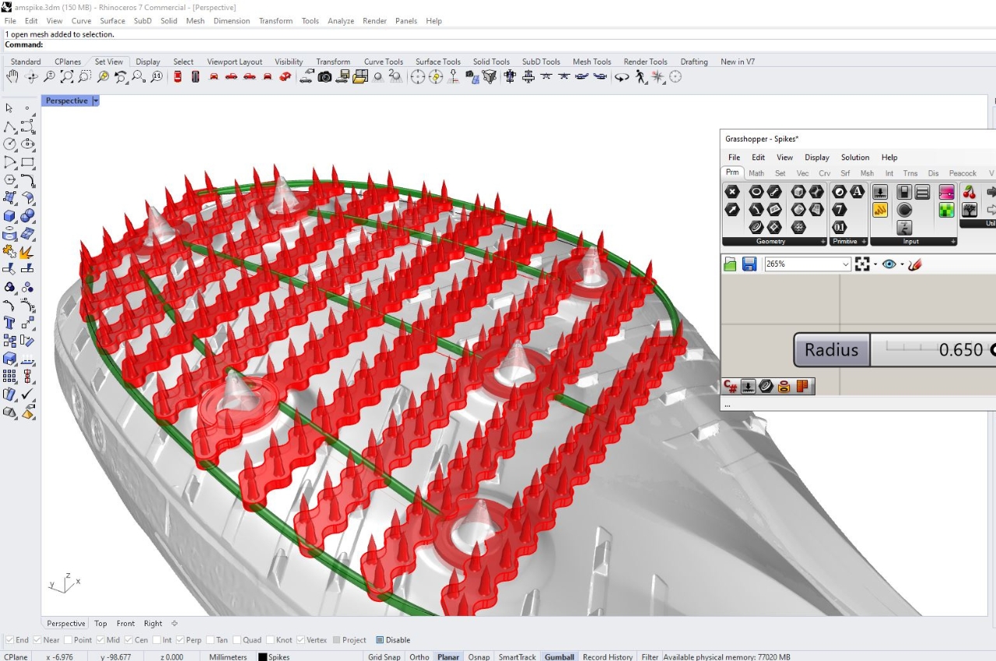This screenshot has height=661, width=996.
Task: Expand the Geometry panel in Grasshopper
Action: 822,242
